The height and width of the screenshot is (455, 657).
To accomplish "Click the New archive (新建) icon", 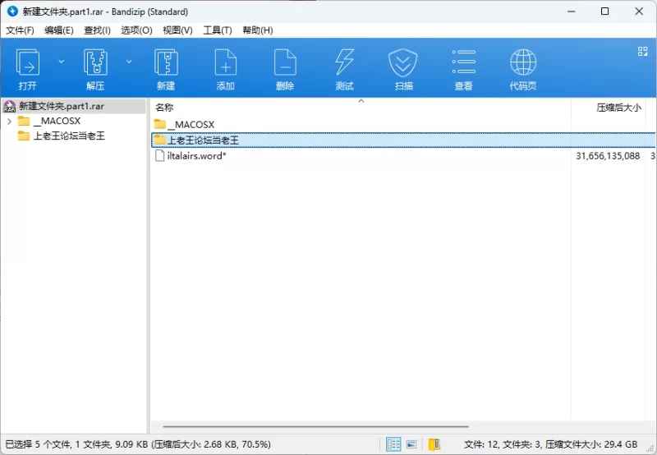I will [x=166, y=63].
